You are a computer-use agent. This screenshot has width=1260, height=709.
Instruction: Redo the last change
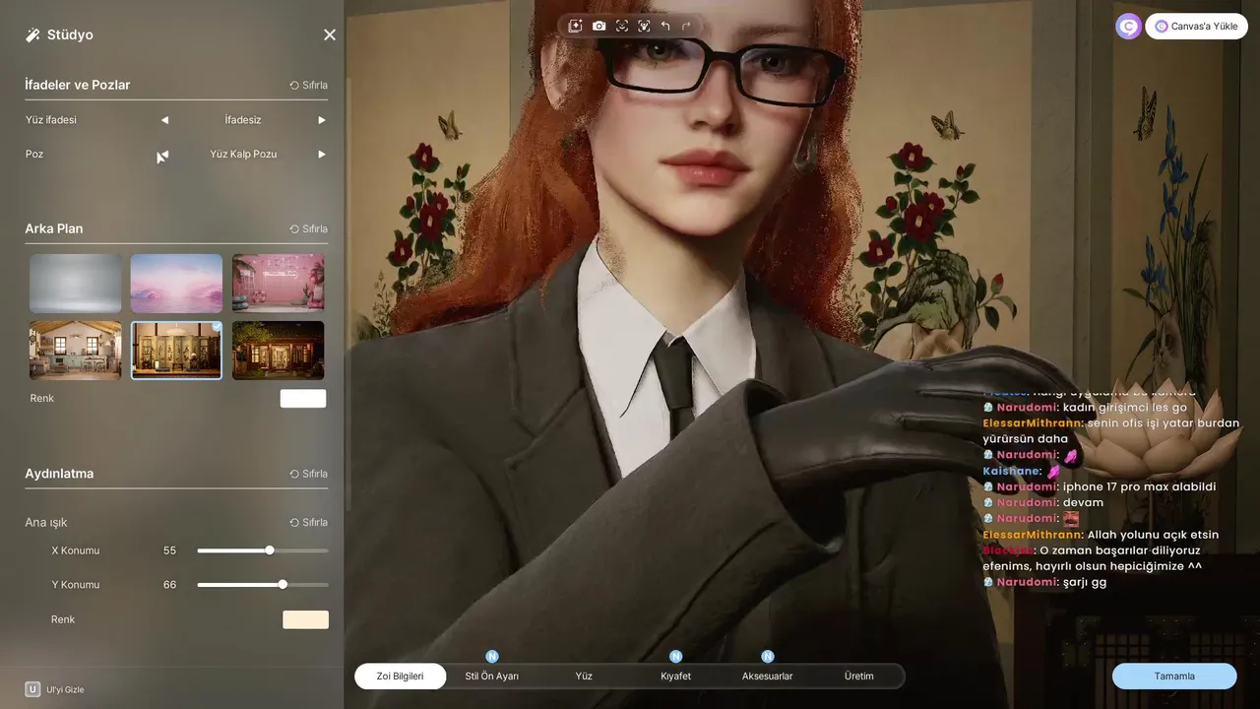[x=687, y=26]
